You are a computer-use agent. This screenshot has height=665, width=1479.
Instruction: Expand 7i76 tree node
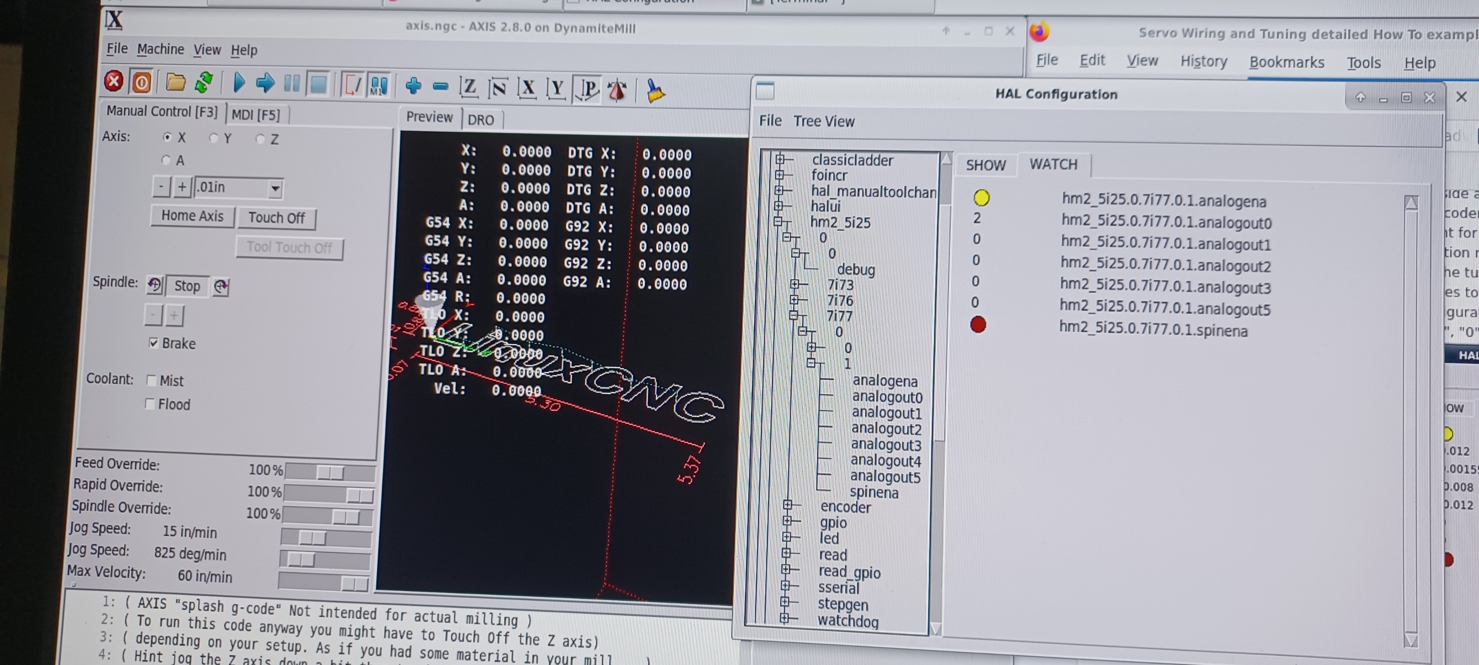click(x=794, y=299)
